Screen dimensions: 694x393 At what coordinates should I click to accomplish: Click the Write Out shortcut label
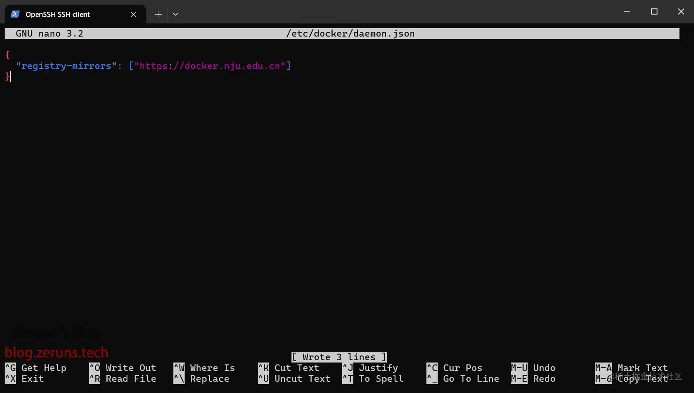tap(130, 368)
